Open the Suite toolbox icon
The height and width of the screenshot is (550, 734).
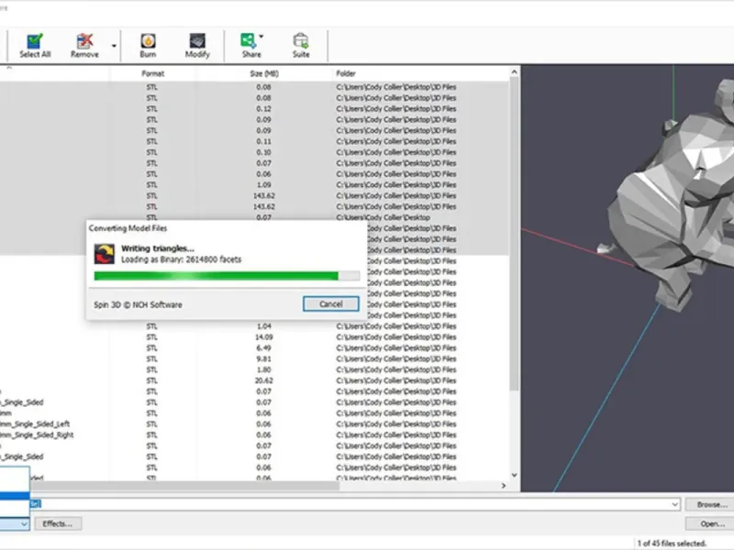coord(301,45)
